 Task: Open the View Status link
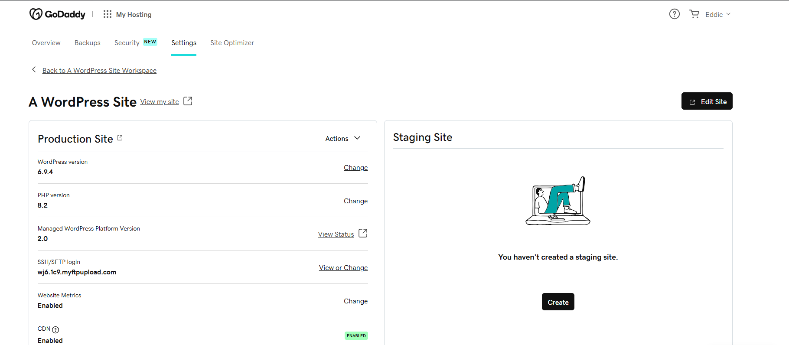(x=336, y=234)
